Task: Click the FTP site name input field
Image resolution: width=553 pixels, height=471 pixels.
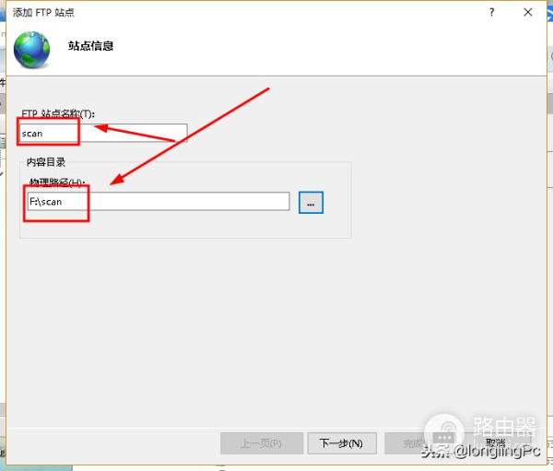Action: pos(103,133)
